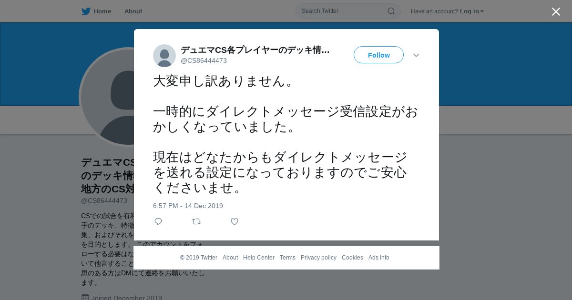Image resolution: width=572 pixels, height=300 pixels.
Task: Like the tweet with heart icon
Action: click(235, 221)
